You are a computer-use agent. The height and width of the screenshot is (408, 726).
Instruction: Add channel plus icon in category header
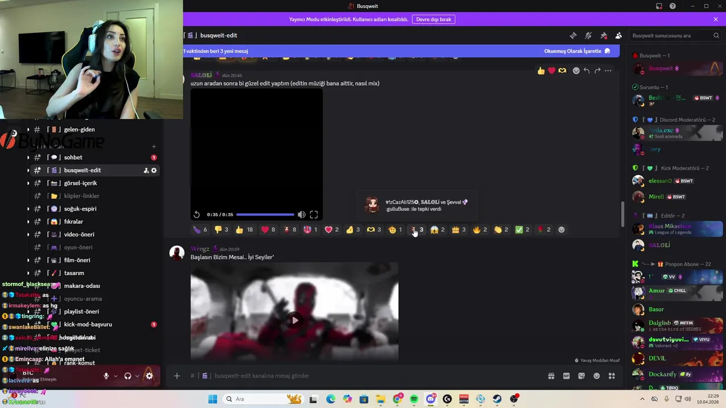pyautogui.click(x=153, y=147)
